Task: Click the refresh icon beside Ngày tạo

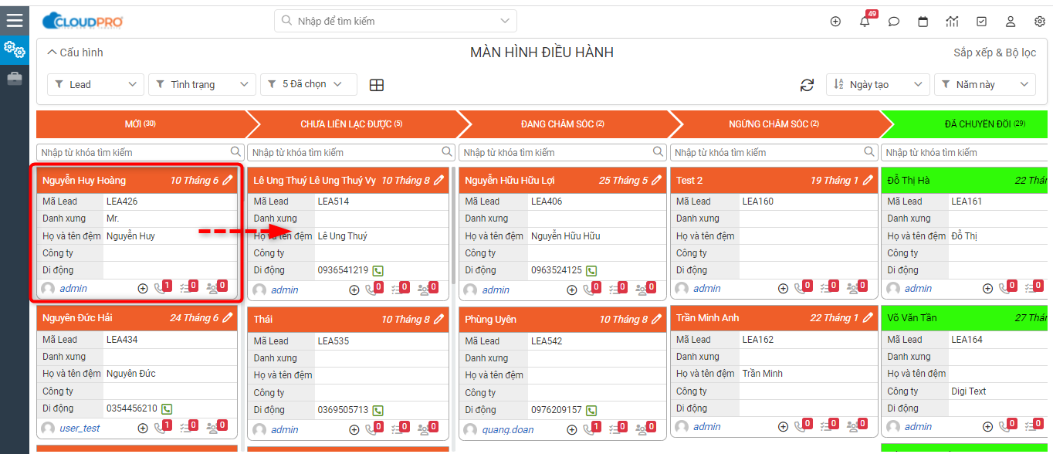Action: [x=807, y=85]
